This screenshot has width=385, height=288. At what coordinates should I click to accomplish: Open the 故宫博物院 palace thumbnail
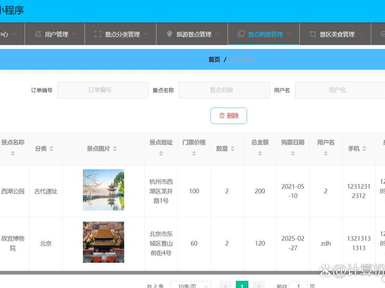pos(103,242)
